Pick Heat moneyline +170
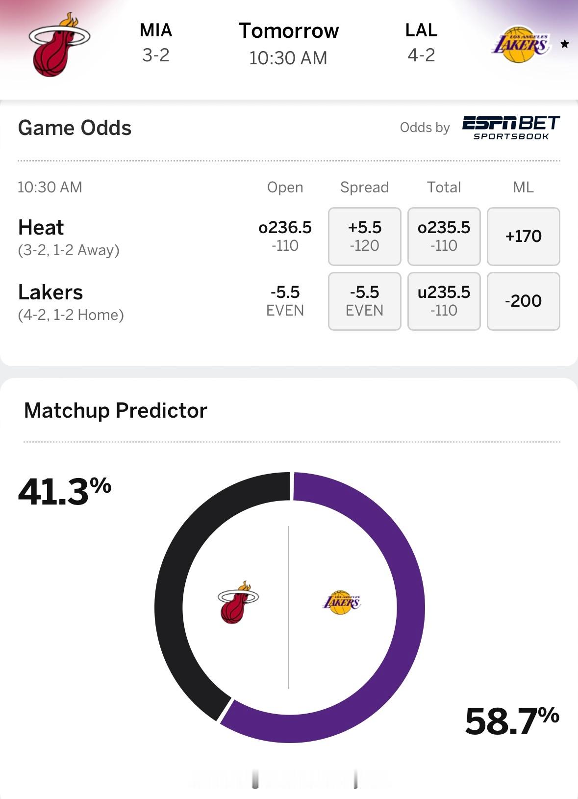The image size is (578, 799). [x=523, y=236]
